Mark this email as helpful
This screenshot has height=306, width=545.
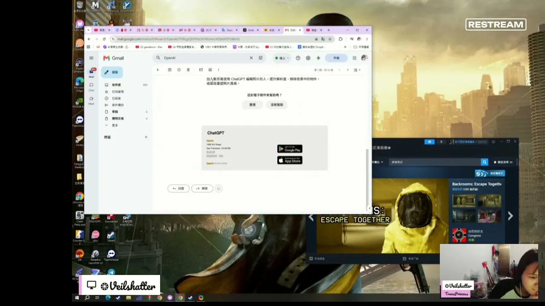(x=252, y=105)
